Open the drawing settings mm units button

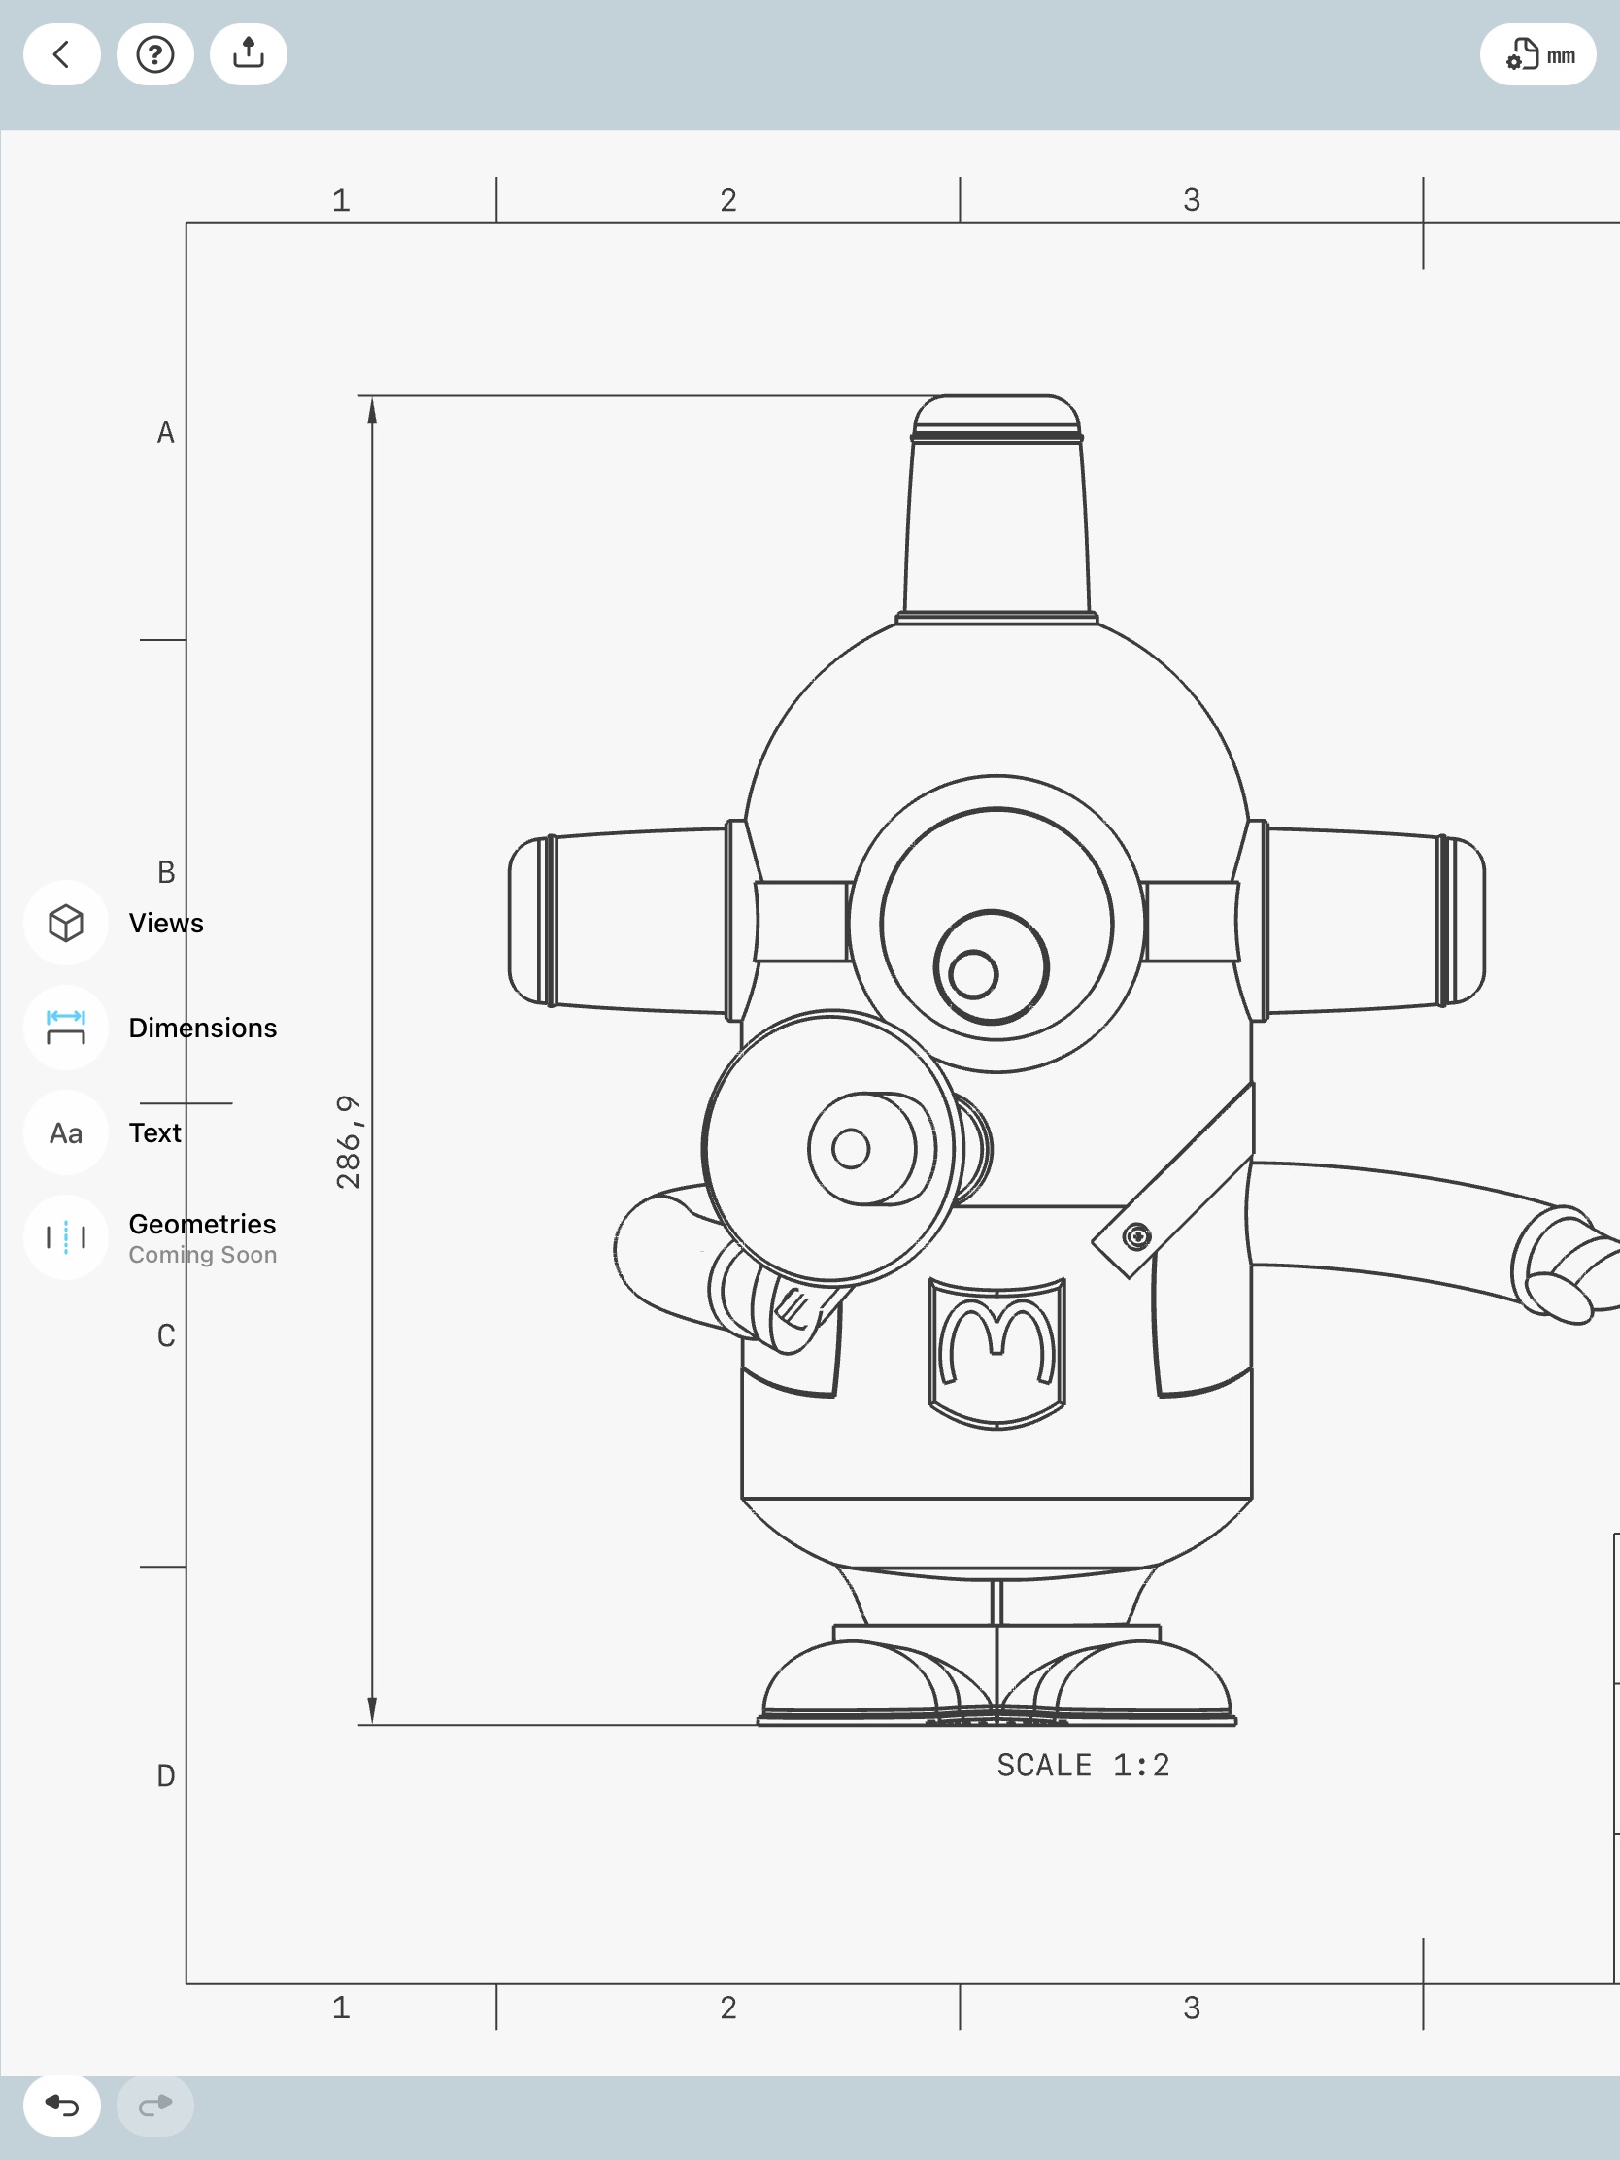[1538, 54]
